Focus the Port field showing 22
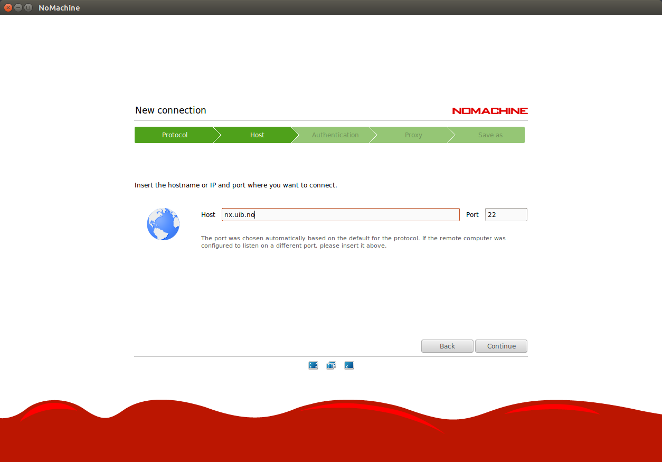662x462 pixels. 506,215
